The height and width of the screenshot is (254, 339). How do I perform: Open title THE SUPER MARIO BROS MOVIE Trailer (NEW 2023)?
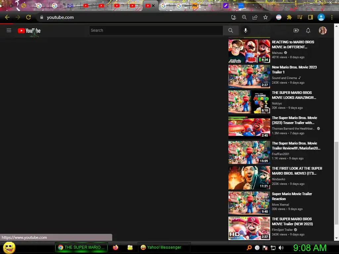(x=292, y=222)
